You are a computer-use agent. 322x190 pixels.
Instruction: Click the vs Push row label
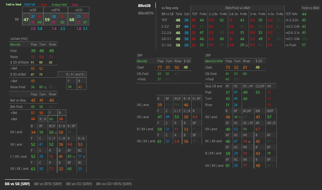[291, 45]
